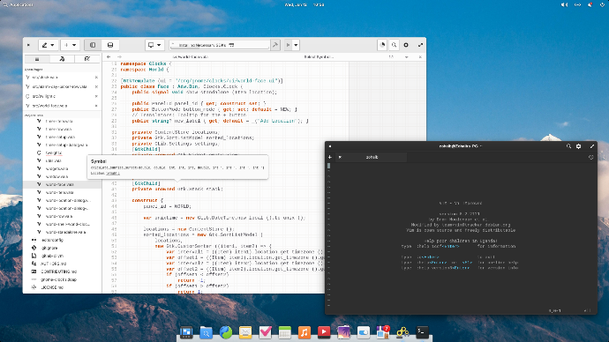Maximize the Terminal window
The image size is (609, 342).
[592, 146]
